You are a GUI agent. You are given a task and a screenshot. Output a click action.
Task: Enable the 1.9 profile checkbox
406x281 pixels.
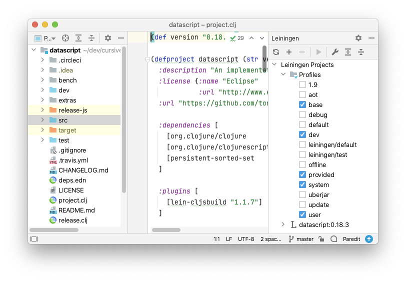[302, 84]
